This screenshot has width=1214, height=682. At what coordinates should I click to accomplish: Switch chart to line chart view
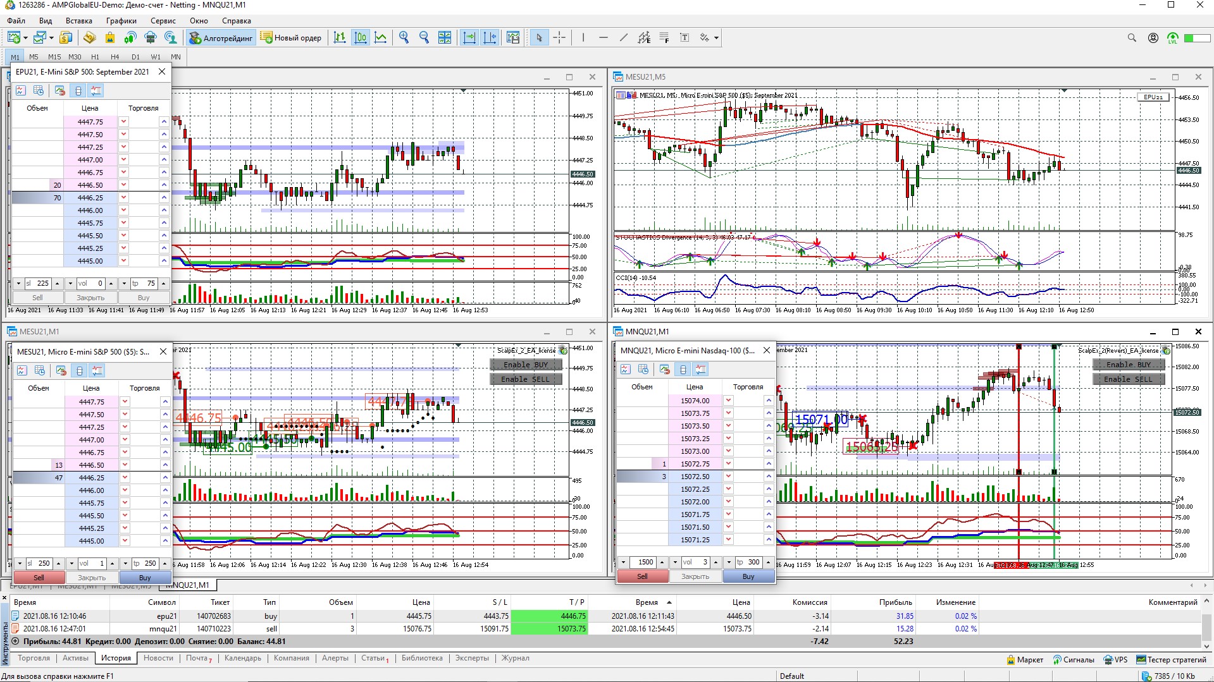(380, 38)
